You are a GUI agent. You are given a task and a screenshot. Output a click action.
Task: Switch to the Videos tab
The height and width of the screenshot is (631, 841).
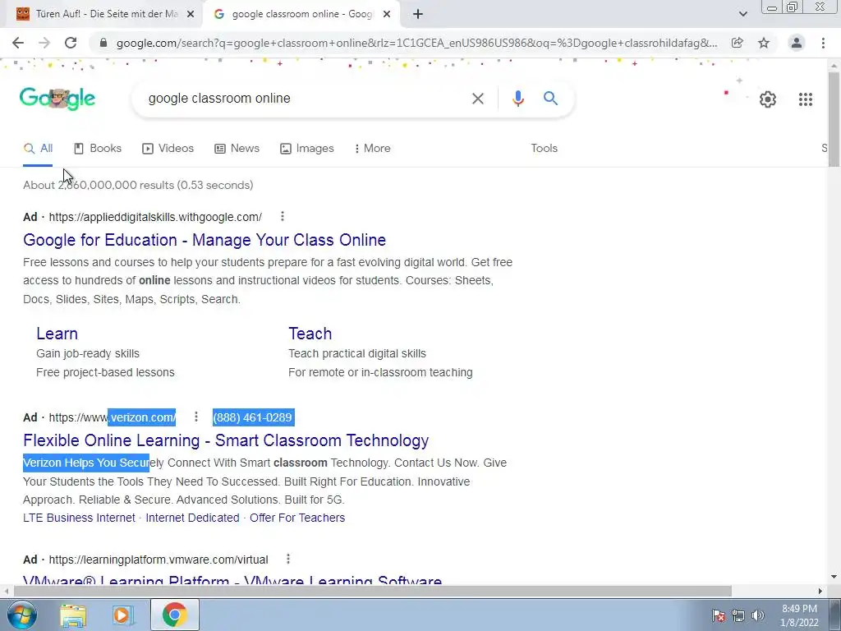coord(168,149)
